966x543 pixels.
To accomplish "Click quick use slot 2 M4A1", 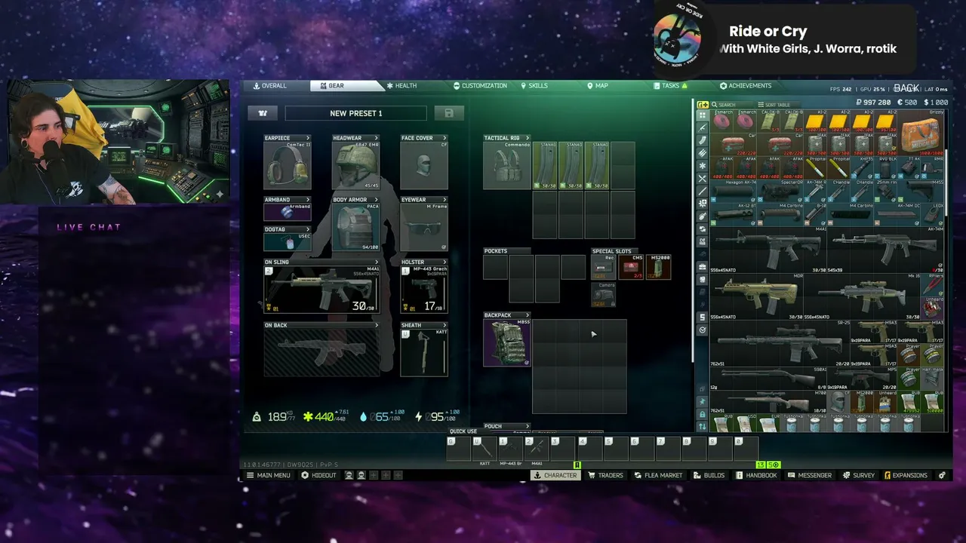I will (x=537, y=449).
